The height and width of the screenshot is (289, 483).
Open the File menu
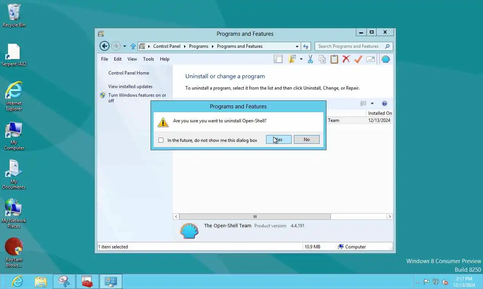105,59
